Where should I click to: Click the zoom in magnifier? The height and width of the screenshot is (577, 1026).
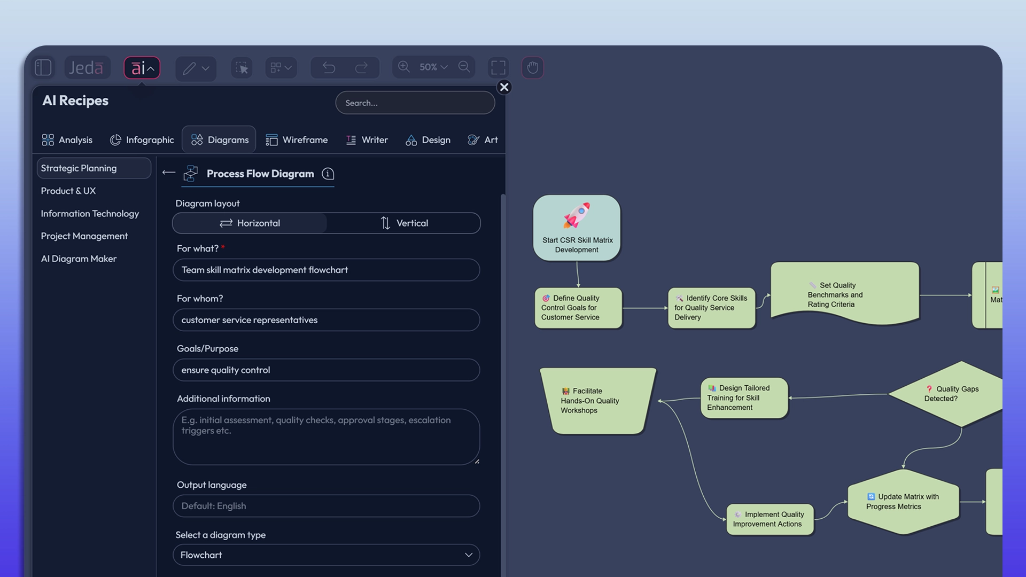click(404, 67)
